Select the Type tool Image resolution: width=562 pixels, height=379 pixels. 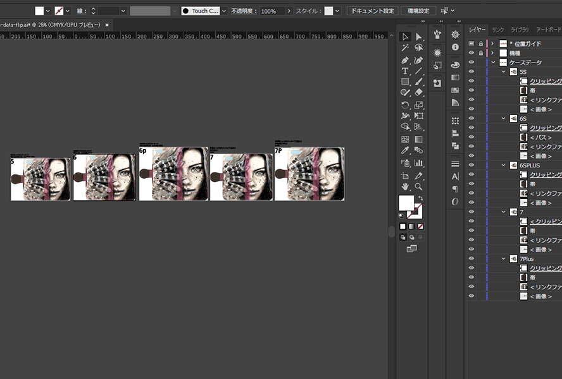click(405, 71)
